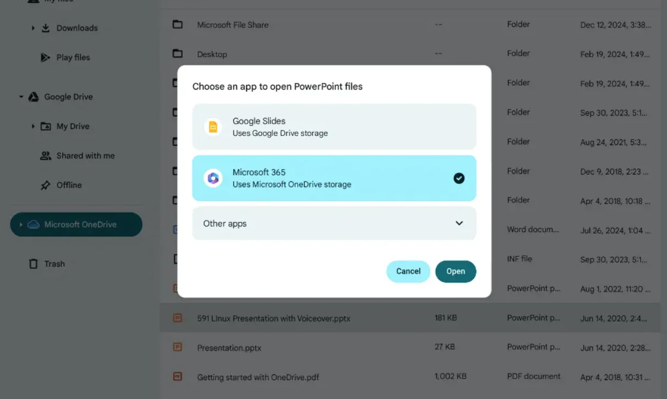667x399 pixels.
Task: Click the INF file type cell
Action: coord(520,258)
